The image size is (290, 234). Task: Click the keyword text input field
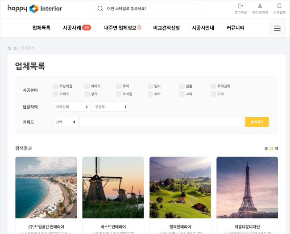click(162, 122)
